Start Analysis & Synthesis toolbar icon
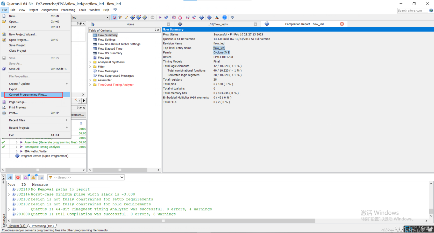 pos(166,17)
